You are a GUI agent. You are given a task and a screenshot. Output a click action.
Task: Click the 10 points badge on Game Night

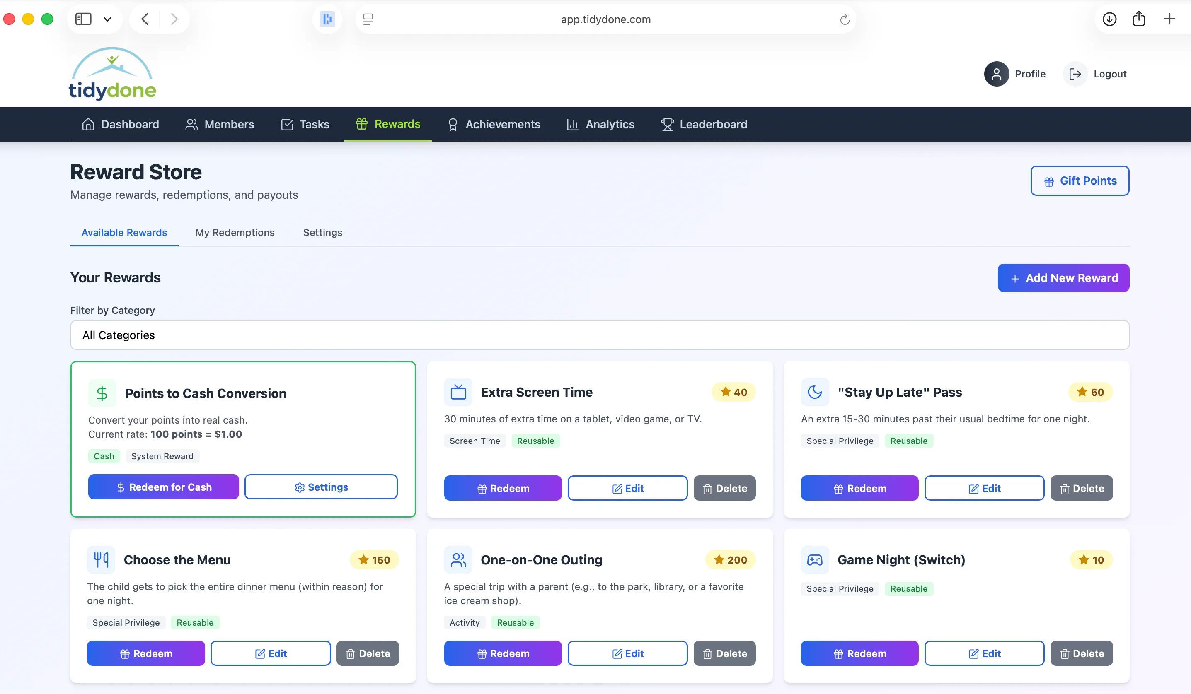tap(1091, 560)
